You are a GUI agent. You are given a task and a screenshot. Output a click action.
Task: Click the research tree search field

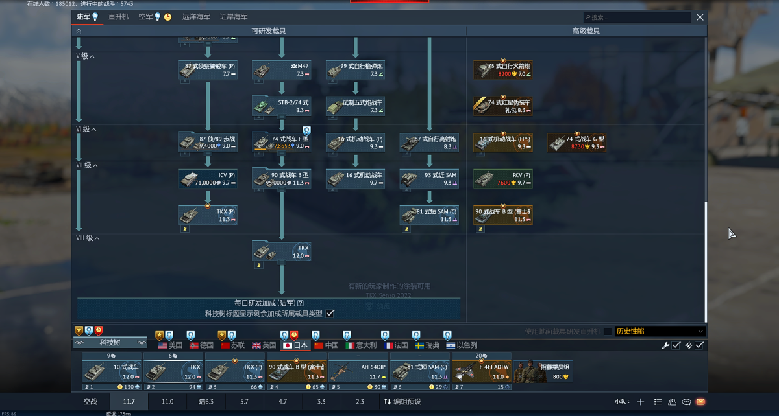637,17
